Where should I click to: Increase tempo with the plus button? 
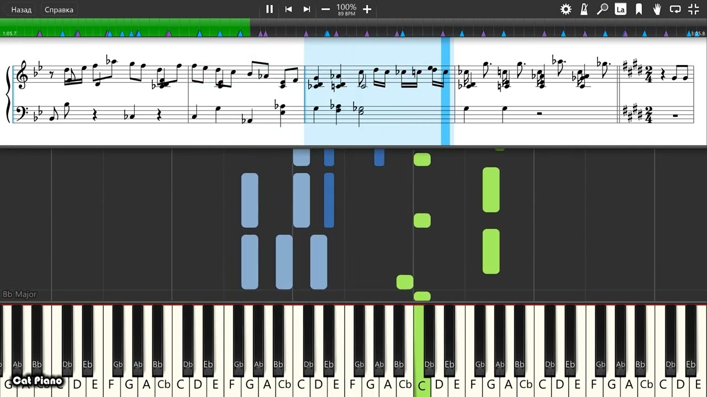click(367, 9)
